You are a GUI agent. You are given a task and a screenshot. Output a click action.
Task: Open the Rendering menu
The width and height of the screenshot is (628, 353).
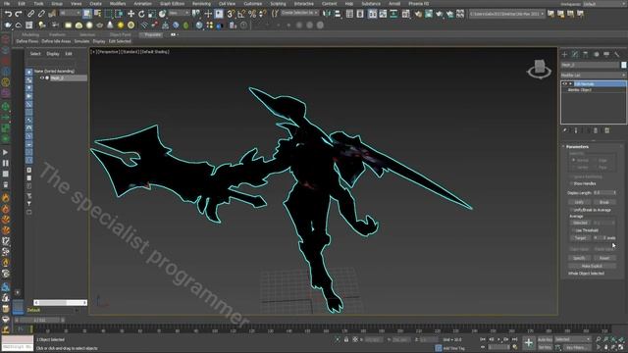(x=201, y=4)
